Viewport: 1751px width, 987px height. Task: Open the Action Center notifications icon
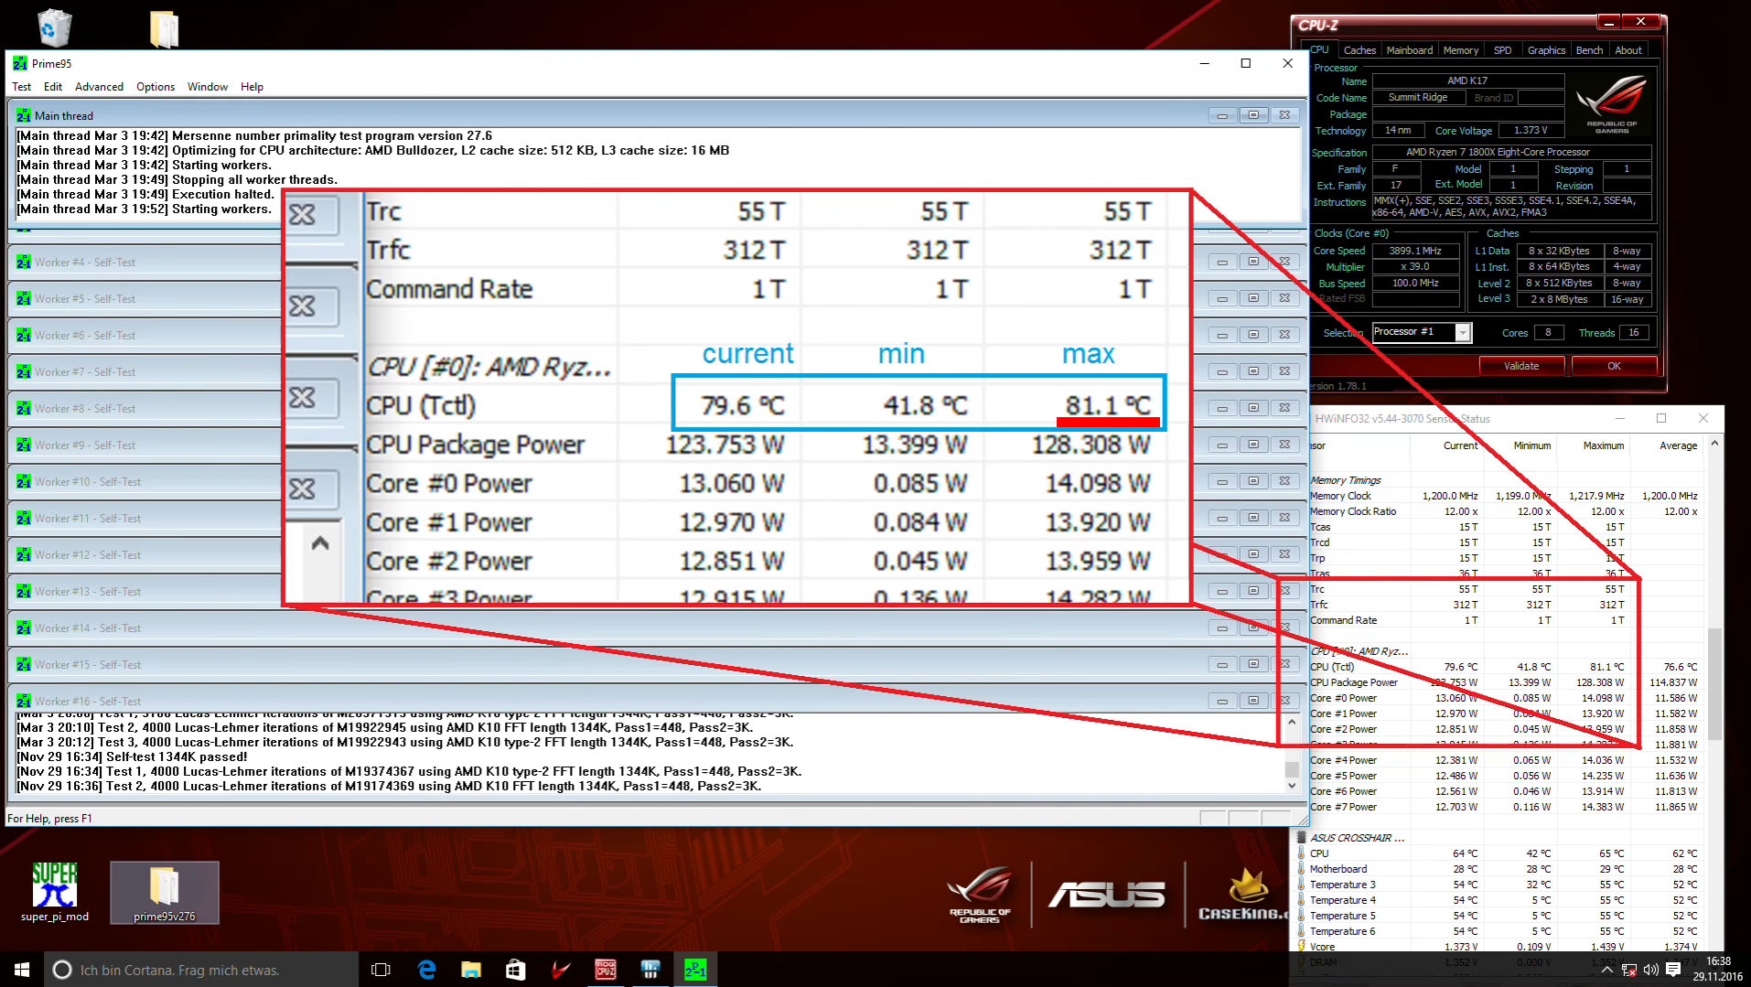(1673, 970)
